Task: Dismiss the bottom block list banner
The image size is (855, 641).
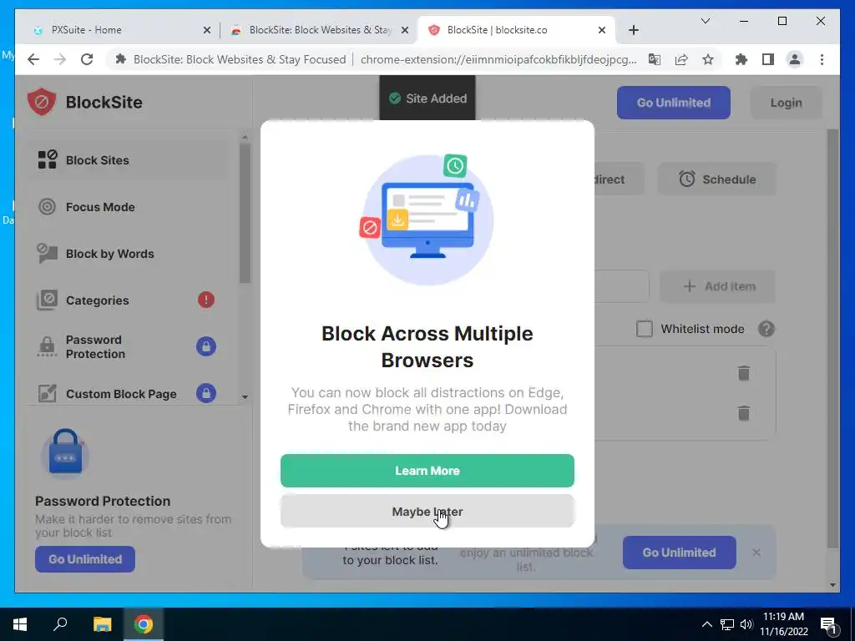Action: [756, 553]
